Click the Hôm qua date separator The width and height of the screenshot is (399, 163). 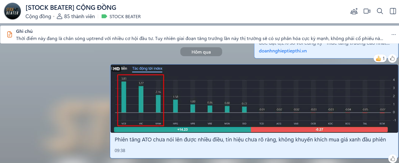click(x=201, y=52)
